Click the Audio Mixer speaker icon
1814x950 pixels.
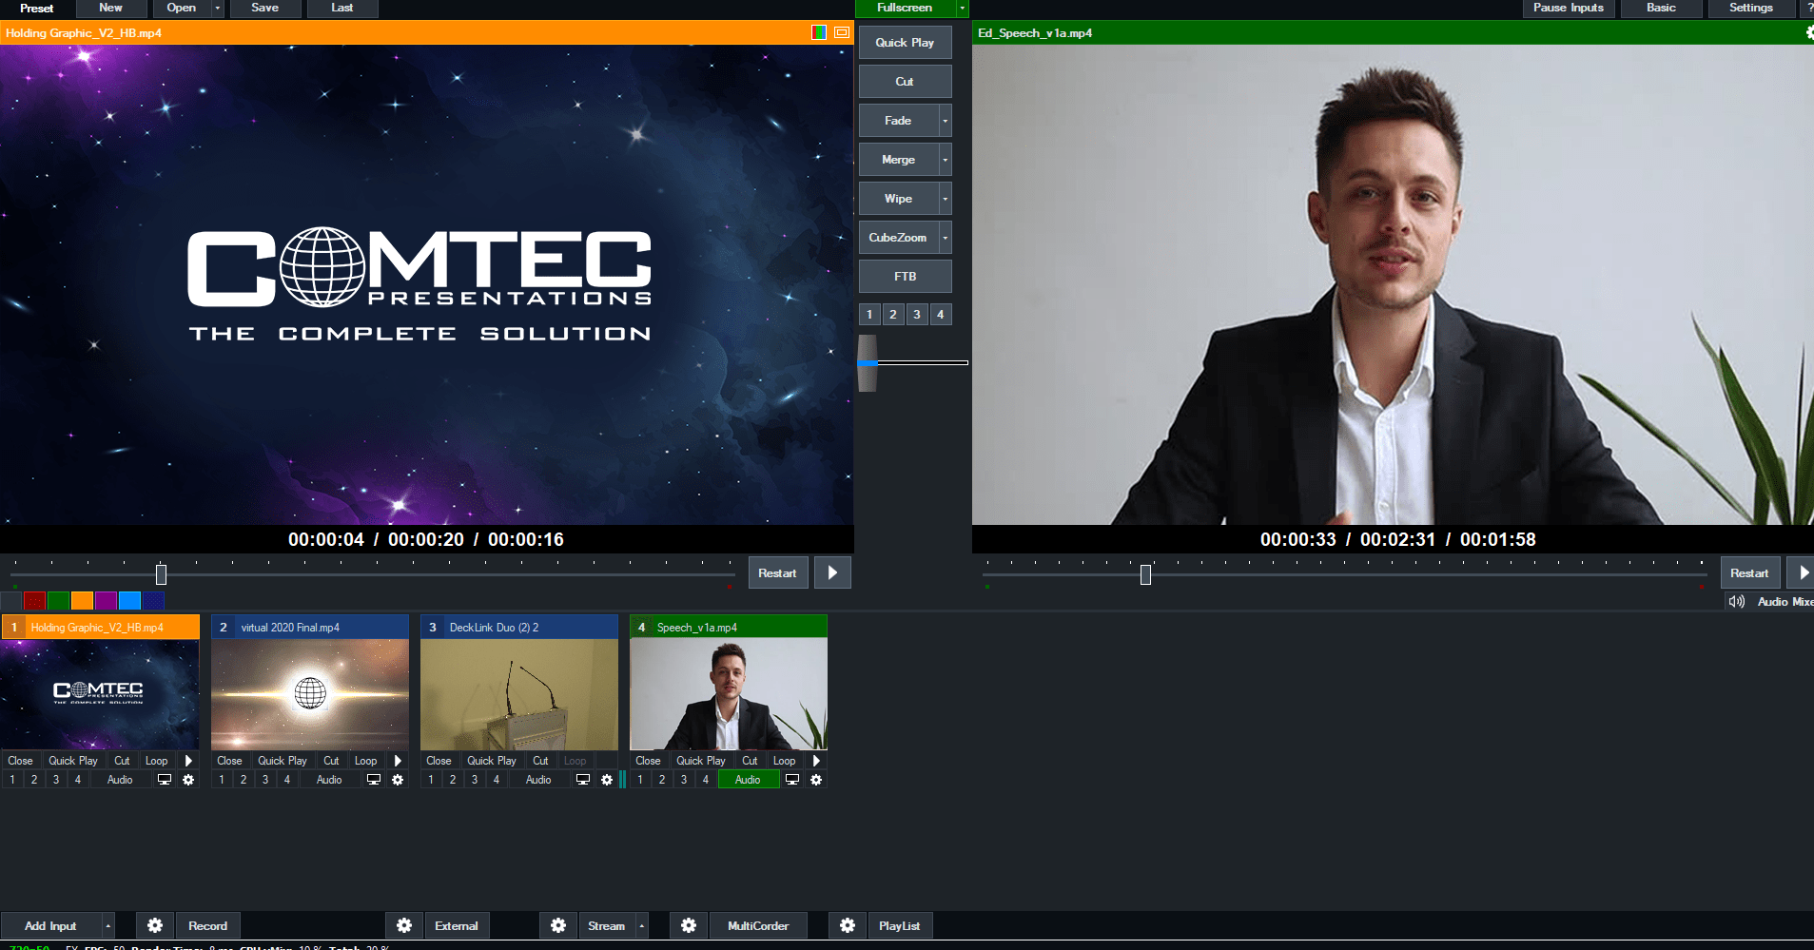[x=1737, y=602]
